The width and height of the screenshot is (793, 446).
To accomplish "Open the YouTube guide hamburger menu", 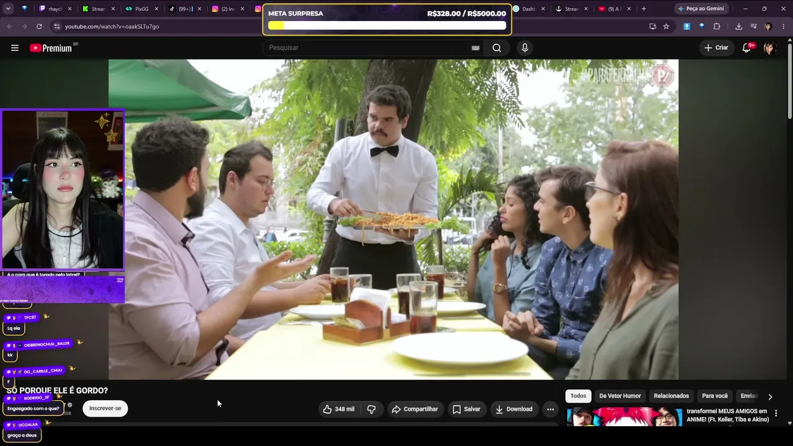I will pyautogui.click(x=15, y=48).
